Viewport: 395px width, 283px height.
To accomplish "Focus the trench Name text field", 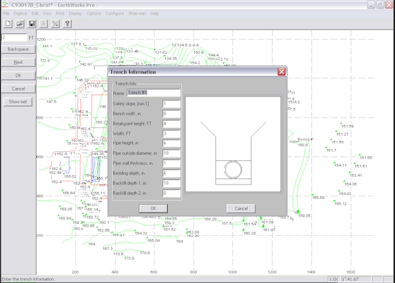I will tap(153, 93).
